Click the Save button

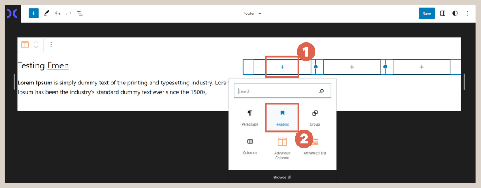426,13
